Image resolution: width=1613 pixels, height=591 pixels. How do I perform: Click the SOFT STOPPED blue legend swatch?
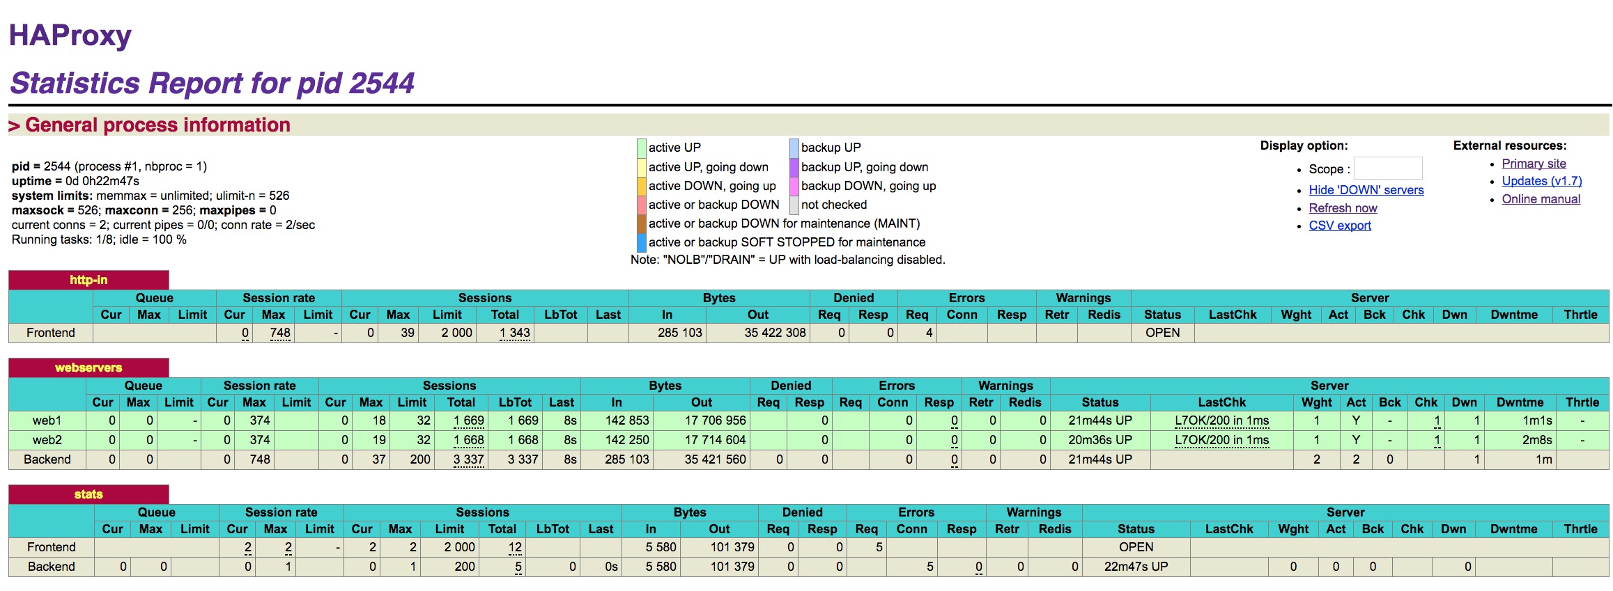[x=641, y=242]
